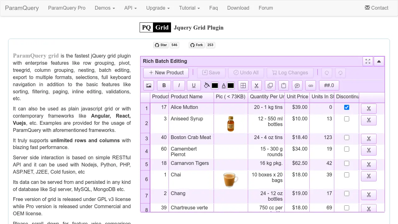Click the comment bubble icon
The width and height of the screenshot is (398, 224).
pos(297,86)
